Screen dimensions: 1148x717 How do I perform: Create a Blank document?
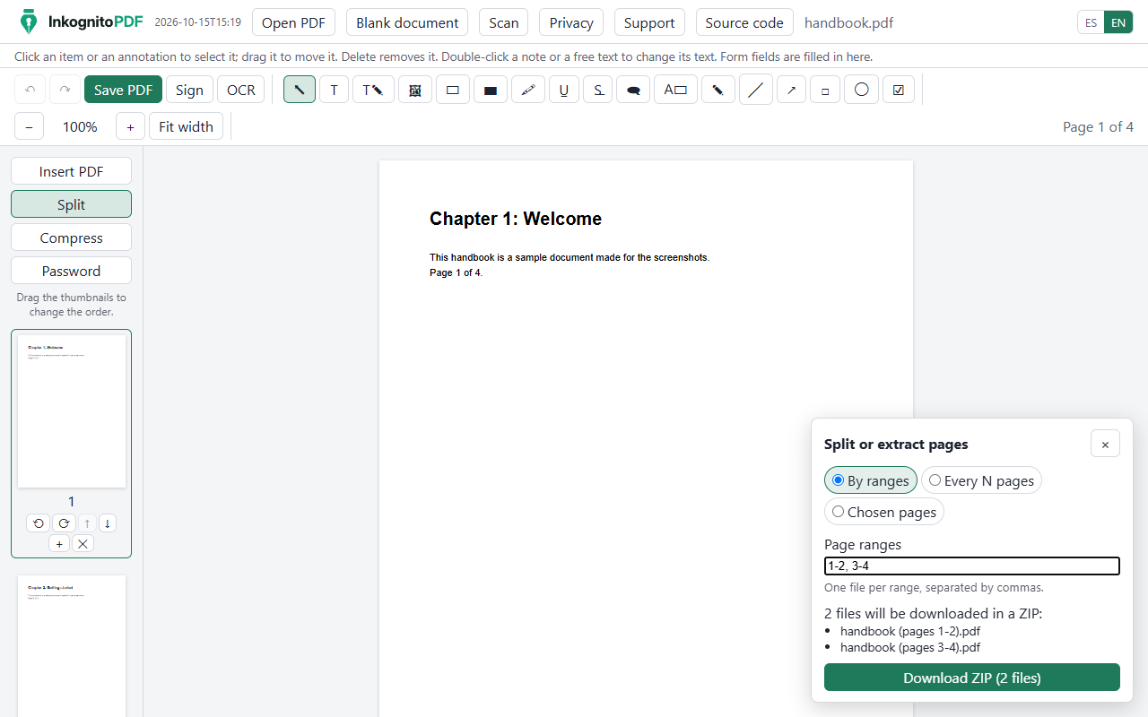pos(407,22)
